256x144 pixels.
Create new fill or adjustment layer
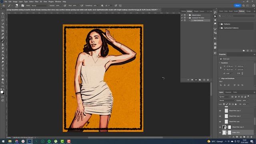click(x=241, y=137)
